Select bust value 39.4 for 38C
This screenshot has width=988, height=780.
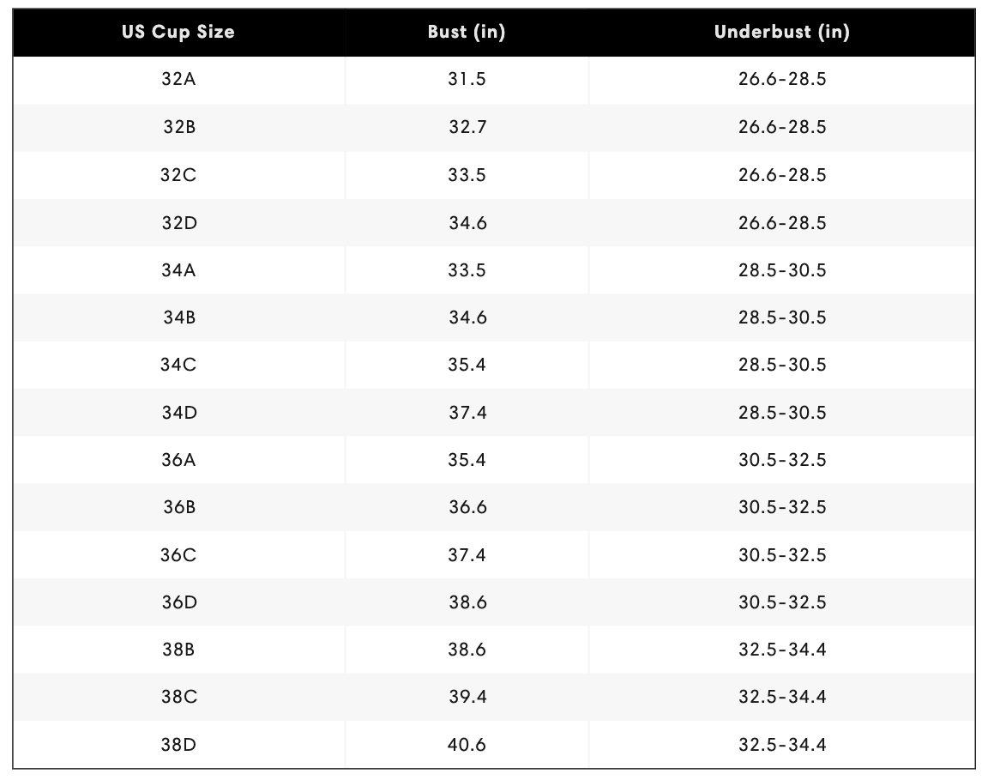467,697
